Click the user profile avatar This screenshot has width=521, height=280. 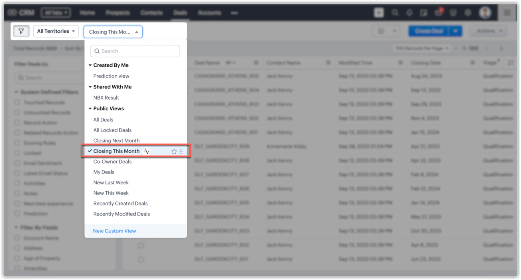(x=485, y=13)
